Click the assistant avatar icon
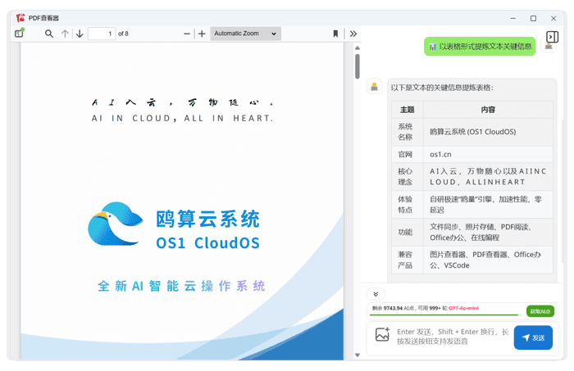Image resolution: width=574 pixels, height=371 pixels. [x=374, y=87]
